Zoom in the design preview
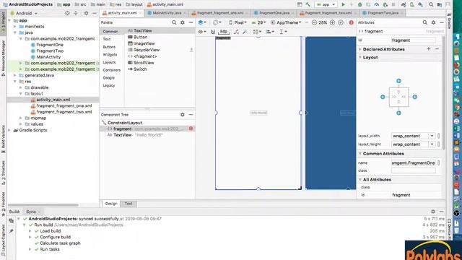The height and width of the screenshot is (260, 462). tap(332, 22)
